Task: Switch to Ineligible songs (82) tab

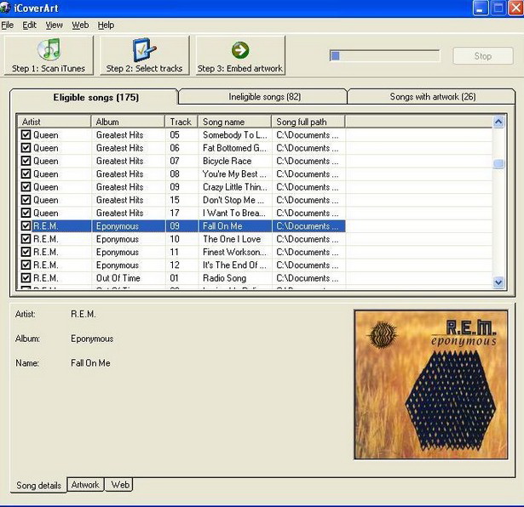Action: point(264,97)
